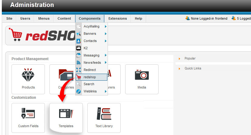Click the Banners menu icon
Image resolution: width=251 pixels, height=135 pixels.
click(x=79, y=34)
